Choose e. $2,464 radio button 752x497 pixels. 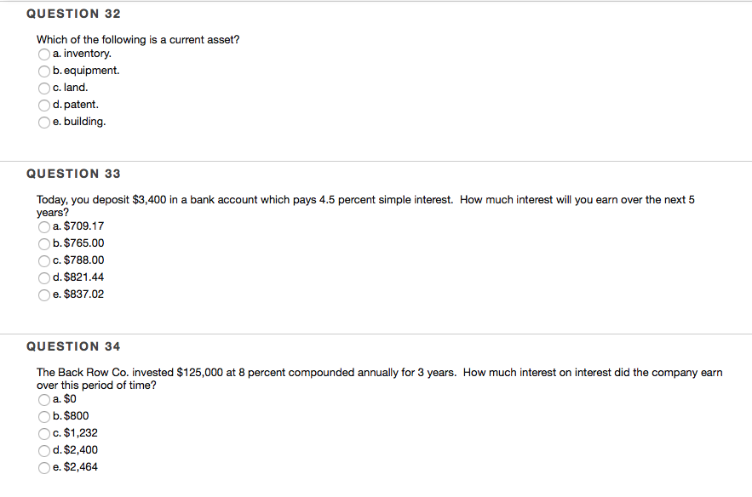(44, 468)
